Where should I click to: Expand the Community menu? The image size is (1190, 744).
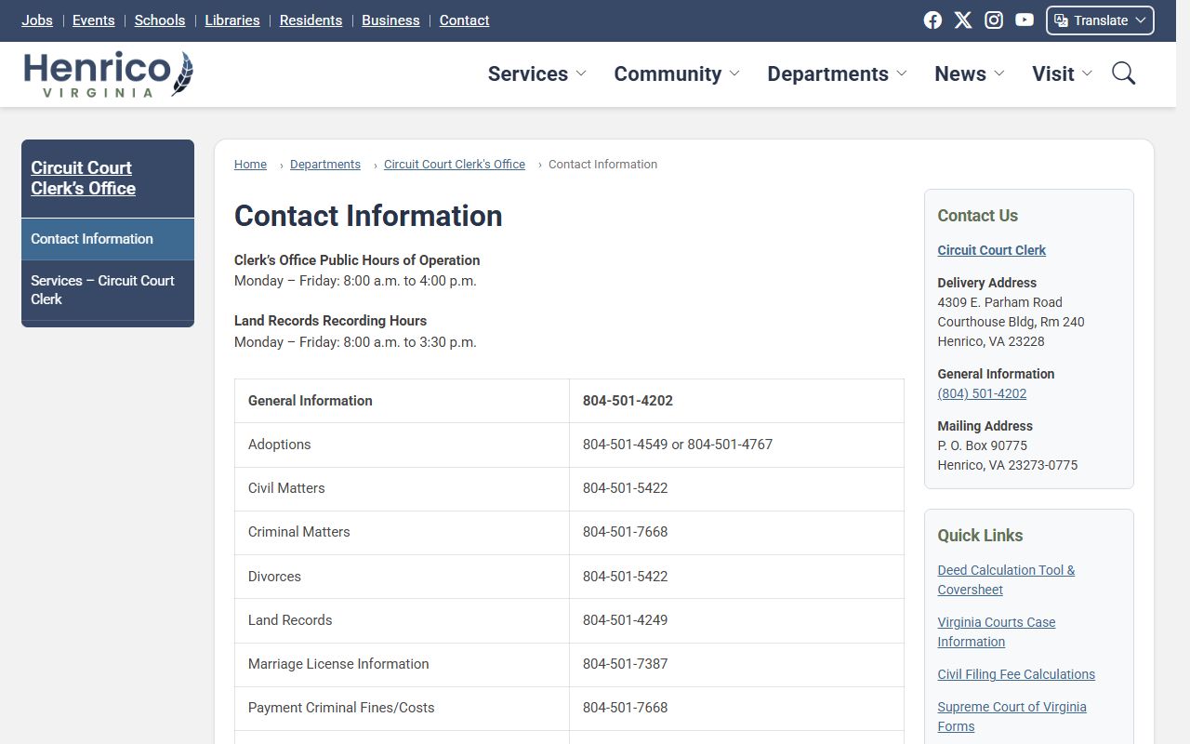[x=677, y=73]
